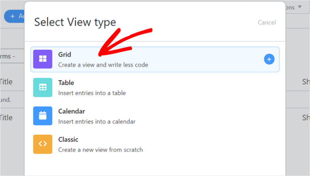Click the upper Title column header
The height and width of the screenshot is (176, 310).
[6, 81]
